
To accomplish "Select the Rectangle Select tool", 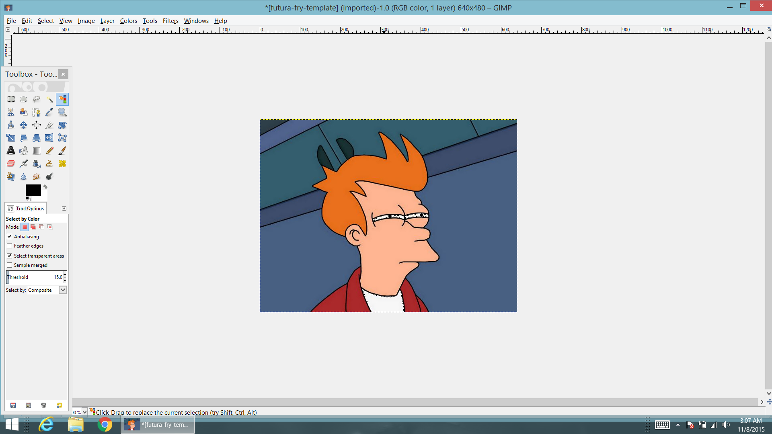I will pos(11,99).
